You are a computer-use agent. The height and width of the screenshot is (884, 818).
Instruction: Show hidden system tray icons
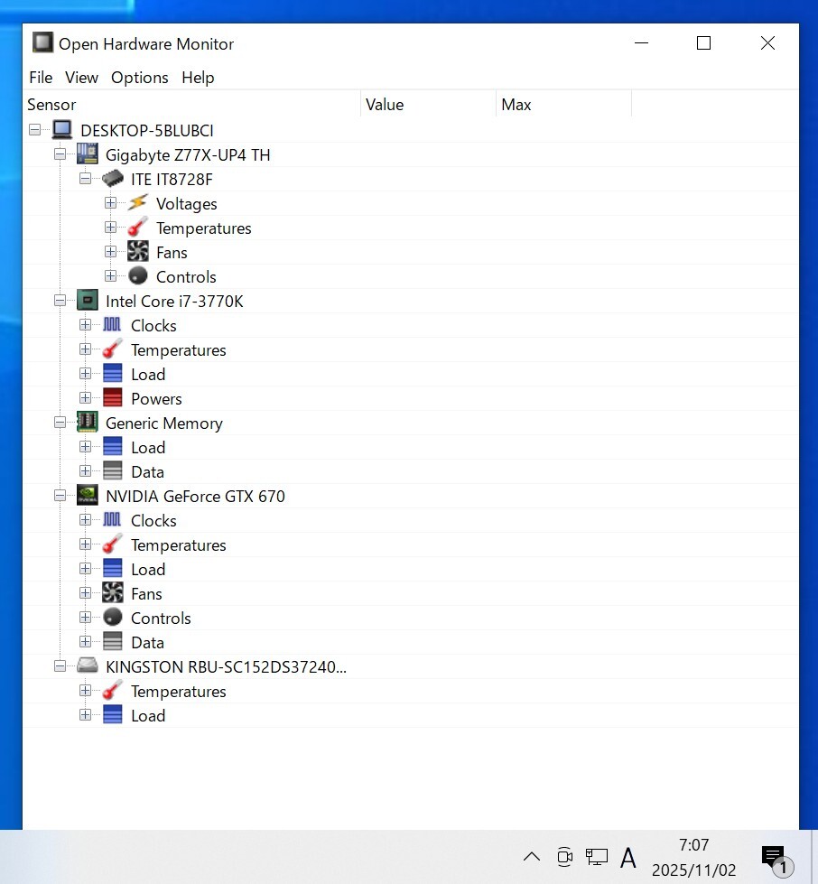pyautogui.click(x=532, y=857)
